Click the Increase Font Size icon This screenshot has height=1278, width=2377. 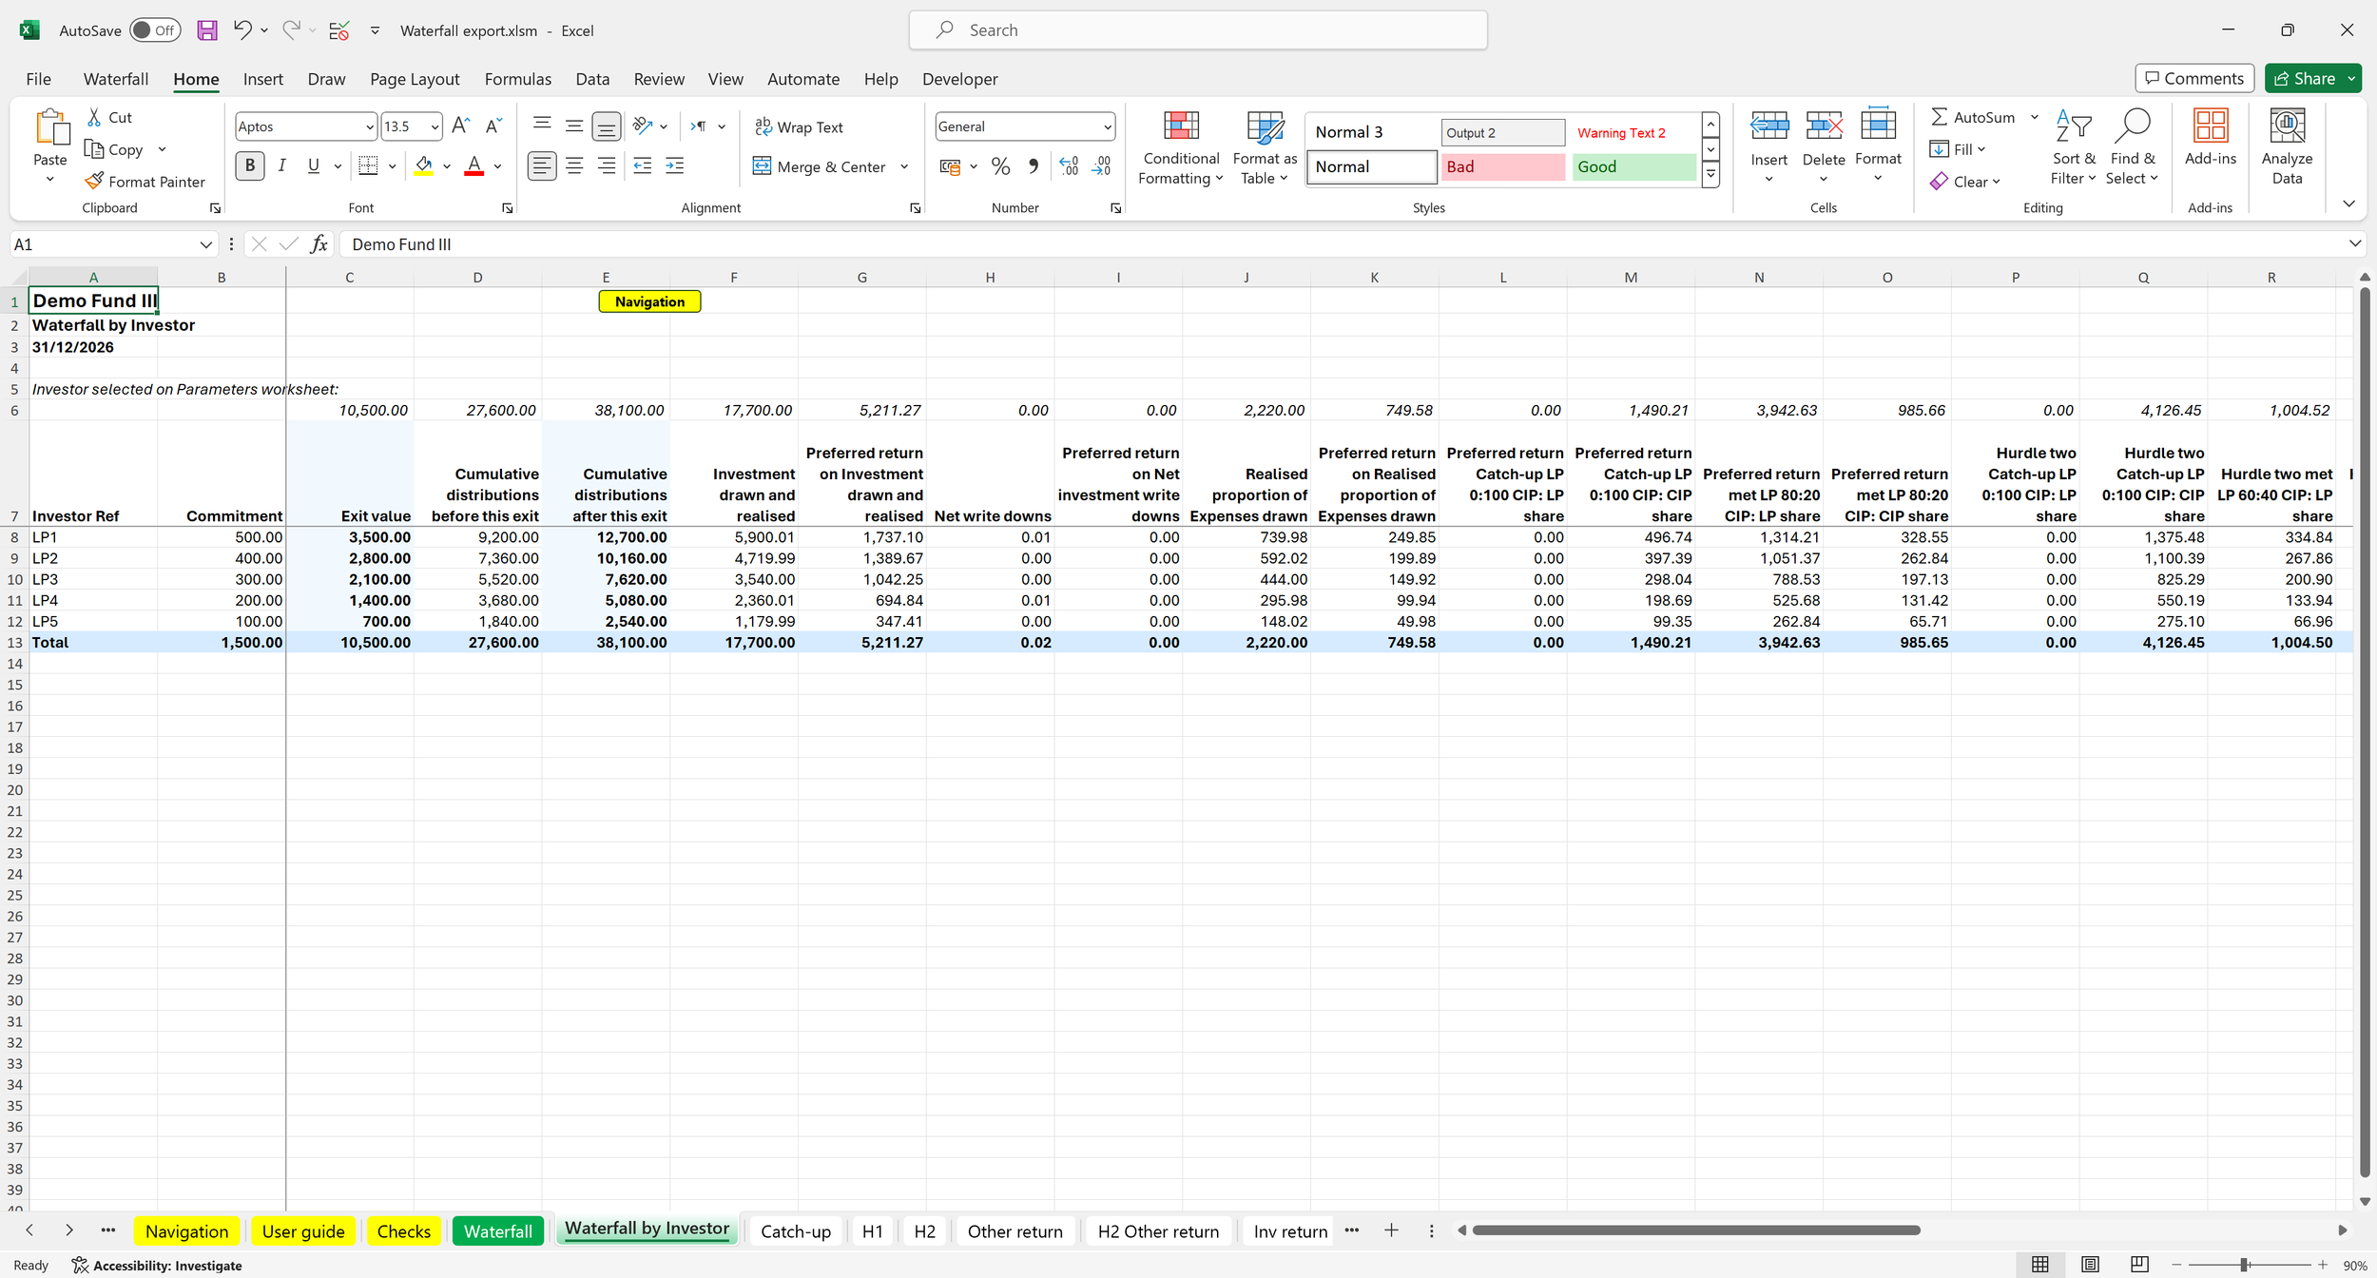[x=460, y=126]
